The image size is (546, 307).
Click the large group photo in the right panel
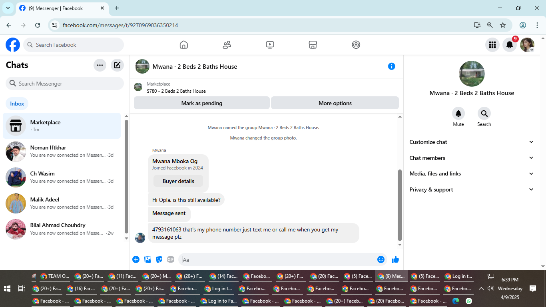(472, 74)
